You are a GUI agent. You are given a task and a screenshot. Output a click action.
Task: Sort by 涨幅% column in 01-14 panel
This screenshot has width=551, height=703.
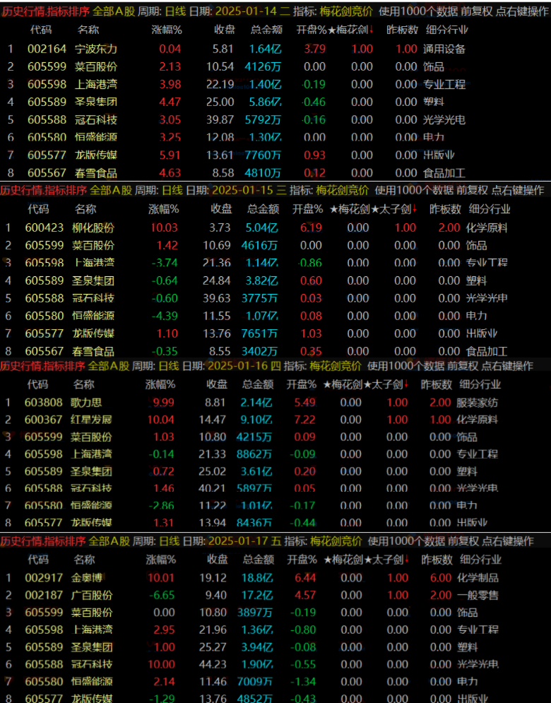(x=167, y=30)
